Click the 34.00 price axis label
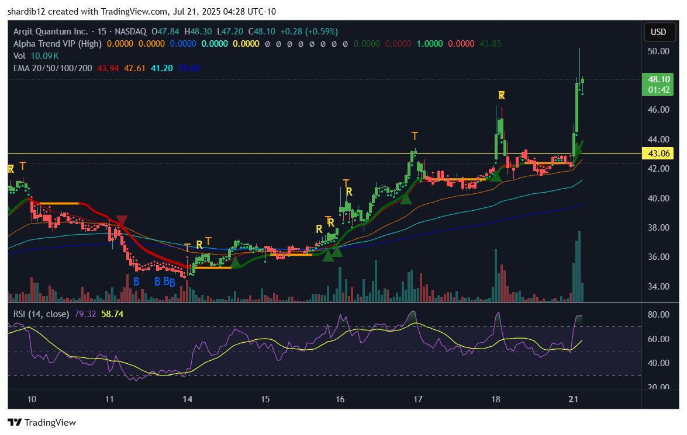The height and width of the screenshot is (435, 687). [x=658, y=287]
